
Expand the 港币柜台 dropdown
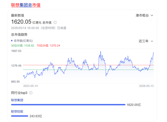144,15
